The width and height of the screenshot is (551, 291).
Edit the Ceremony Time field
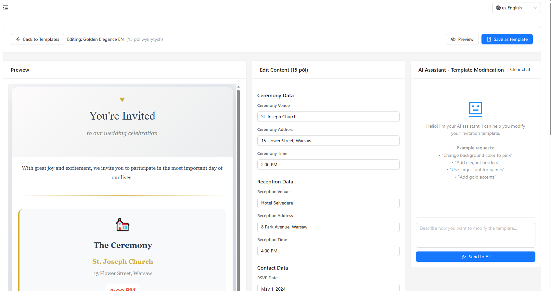[328, 165]
